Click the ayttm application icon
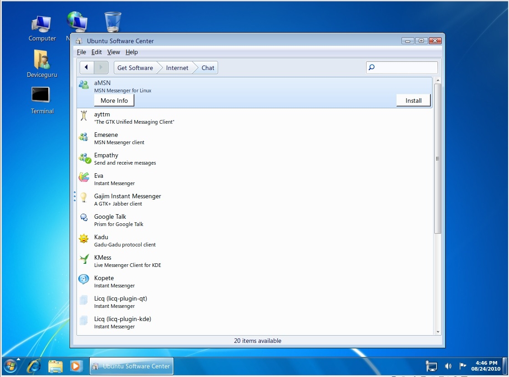The width and height of the screenshot is (509, 377). tap(84, 116)
